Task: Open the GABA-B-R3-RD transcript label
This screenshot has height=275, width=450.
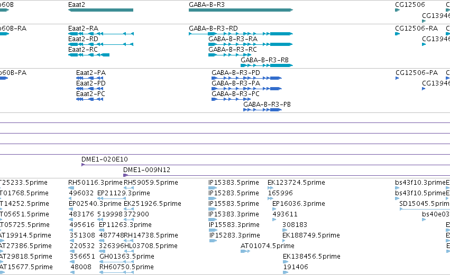Action: coord(213,29)
